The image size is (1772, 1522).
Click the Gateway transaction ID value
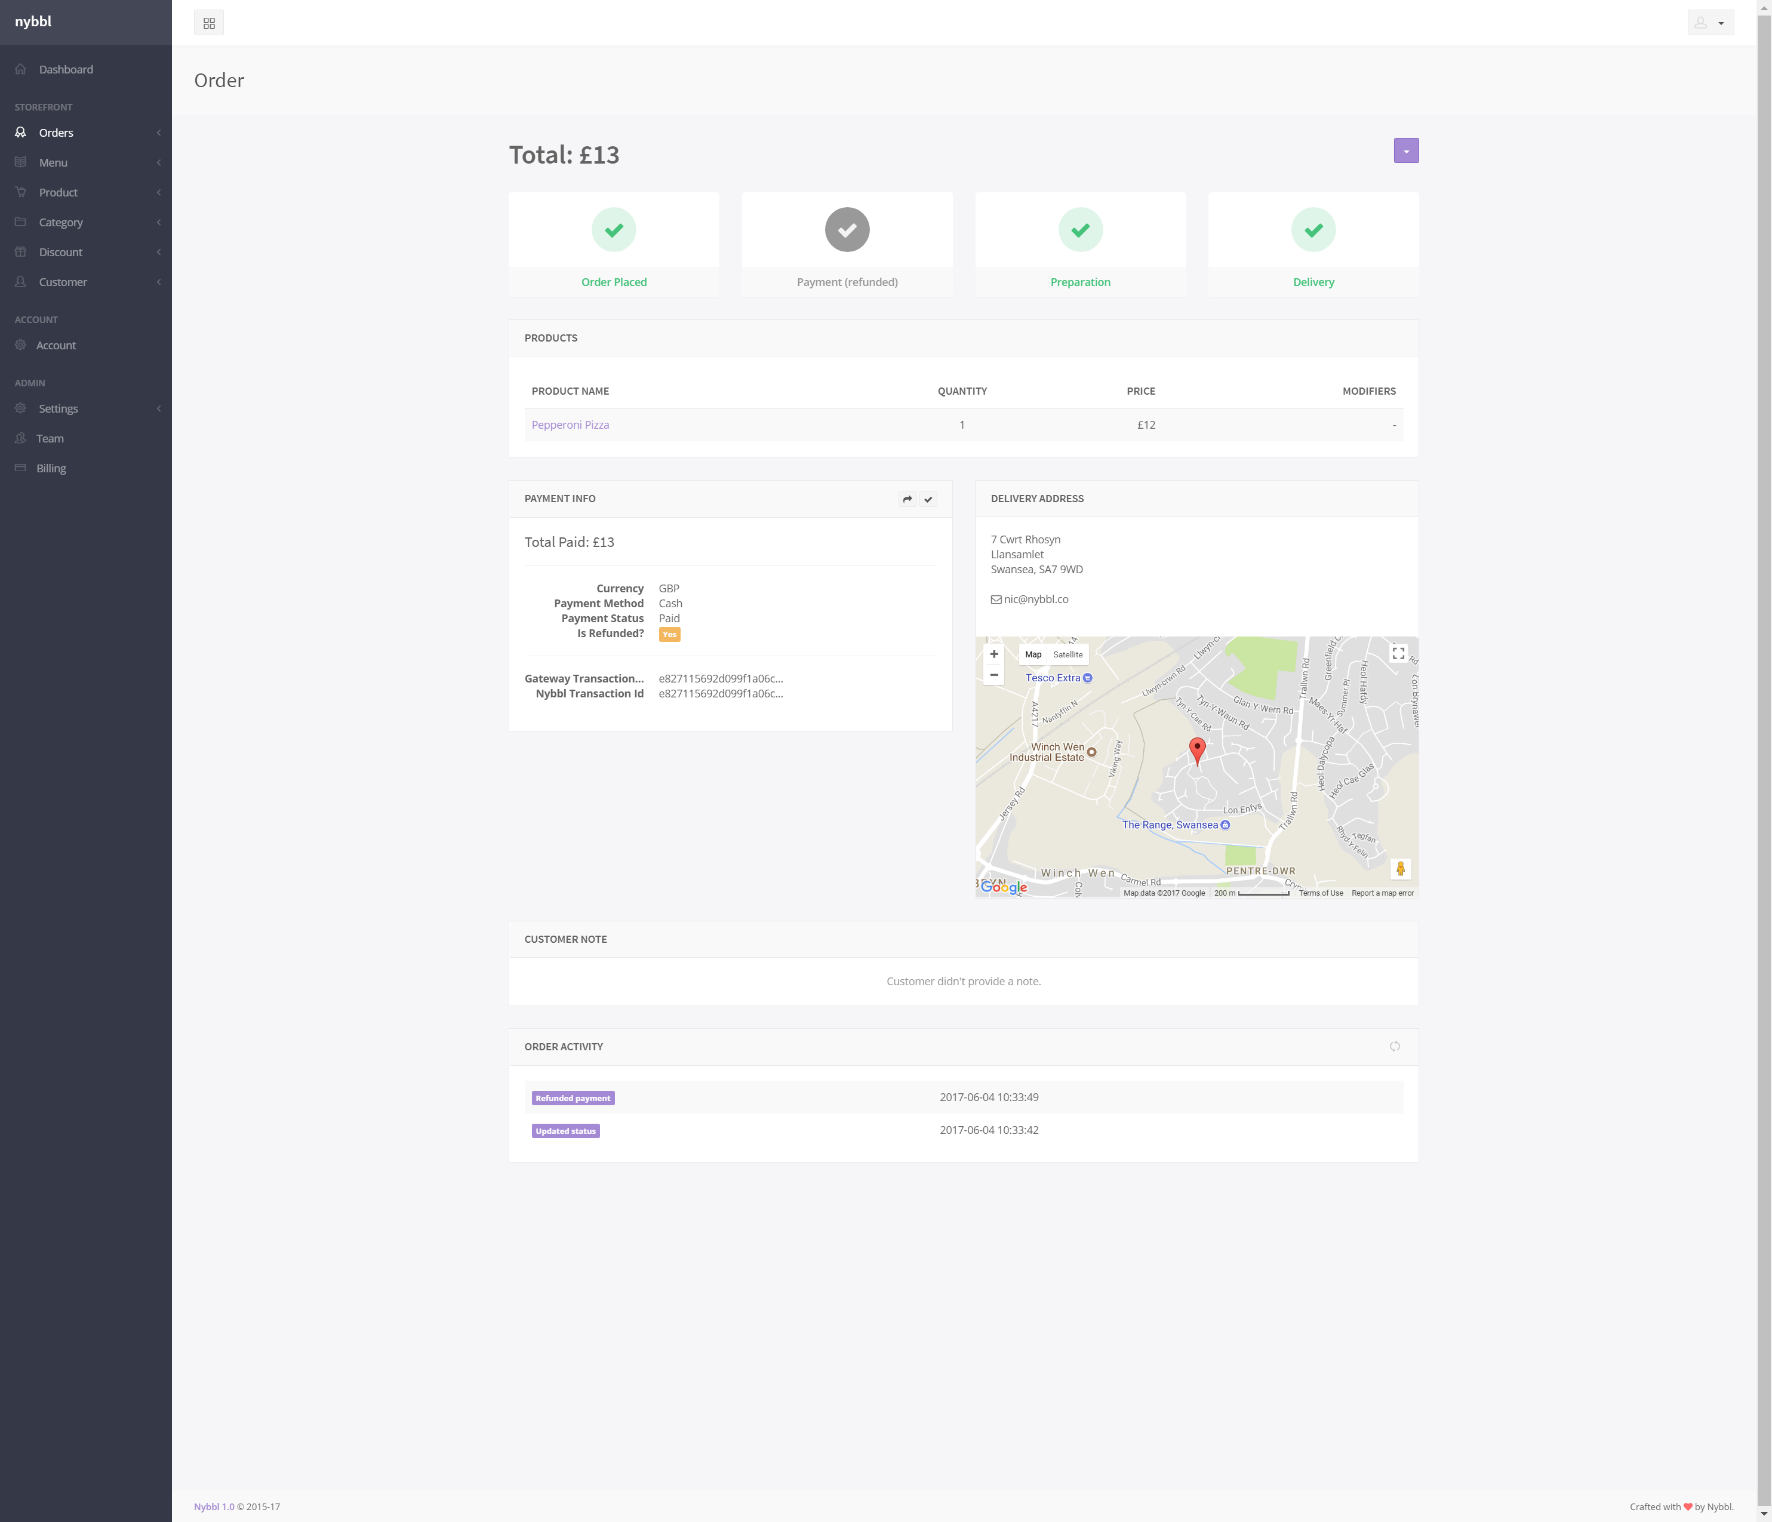tap(721, 679)
